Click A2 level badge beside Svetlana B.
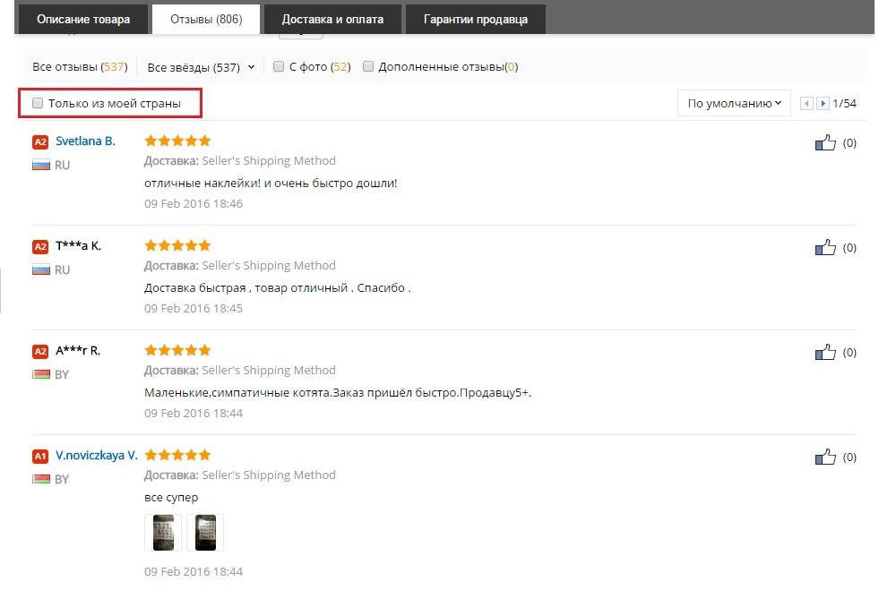 coord(39,141)
